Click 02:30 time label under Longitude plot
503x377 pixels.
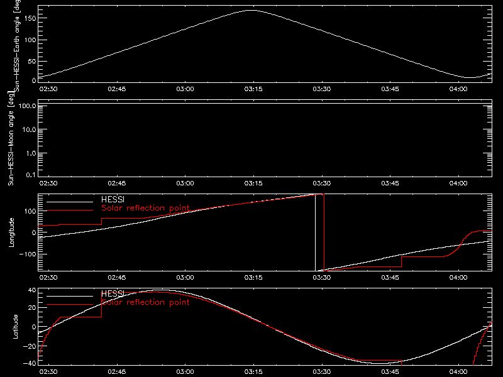(48, 278)
